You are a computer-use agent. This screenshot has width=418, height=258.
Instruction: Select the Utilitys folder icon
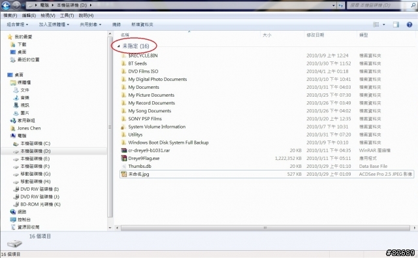[x=123, y=135]
